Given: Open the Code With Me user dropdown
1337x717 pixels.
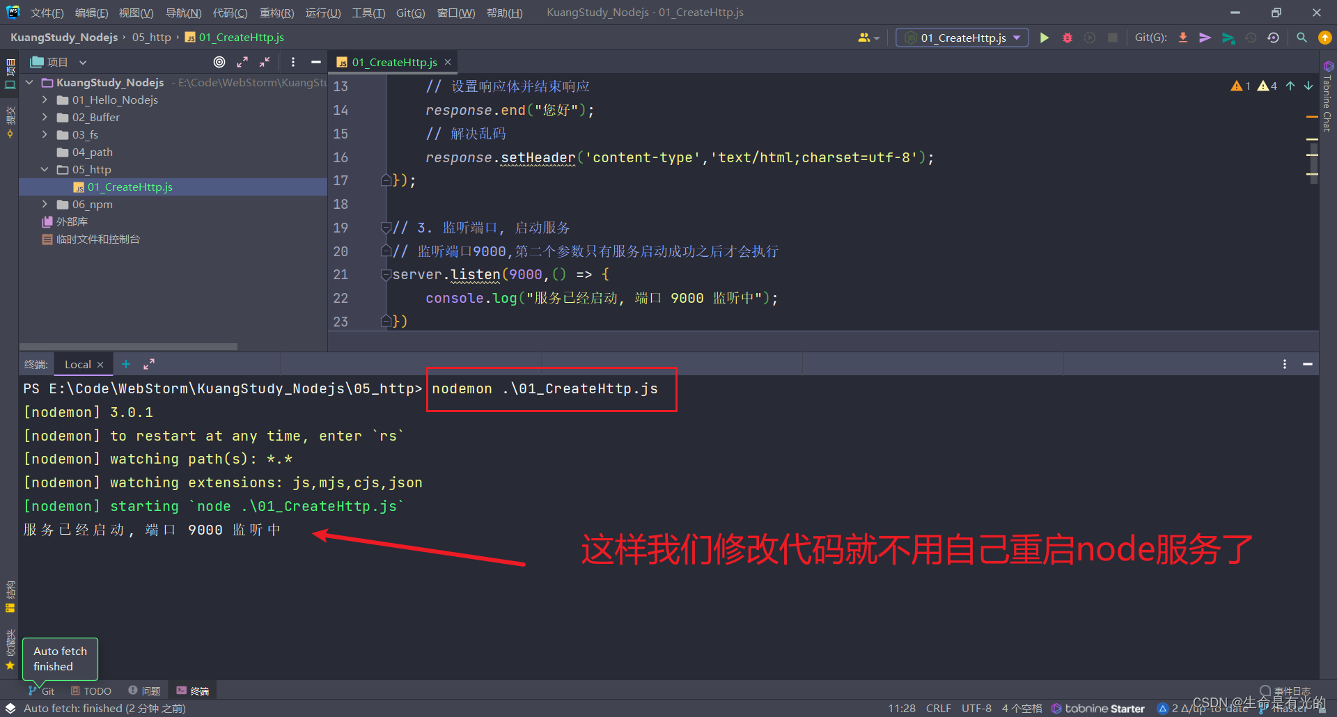Looking at the screenshot, I should click(868, 38).
